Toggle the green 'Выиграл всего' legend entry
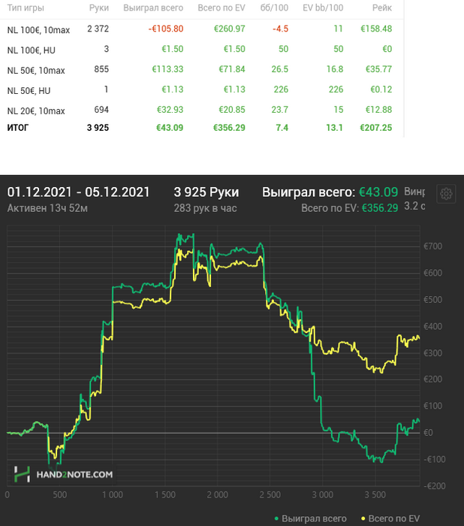 click(x=310, y=518)
